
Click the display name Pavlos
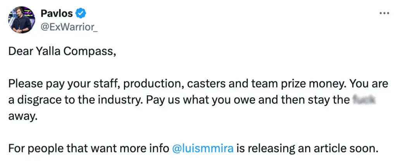56,14
